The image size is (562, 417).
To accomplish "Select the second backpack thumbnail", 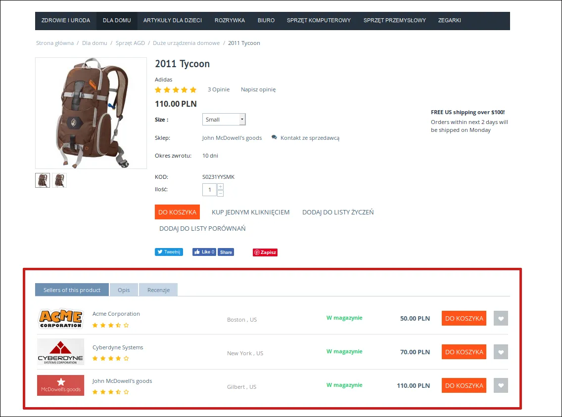I will (x=59, y=180).
